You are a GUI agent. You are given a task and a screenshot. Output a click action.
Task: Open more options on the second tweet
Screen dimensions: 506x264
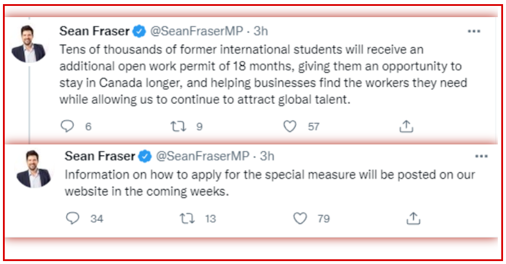[x=481, y=157]
